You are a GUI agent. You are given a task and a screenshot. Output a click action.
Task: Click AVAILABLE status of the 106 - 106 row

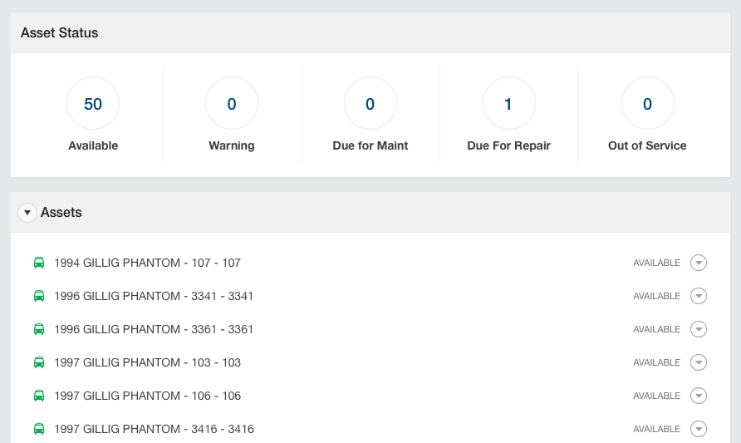pos(657,396)
